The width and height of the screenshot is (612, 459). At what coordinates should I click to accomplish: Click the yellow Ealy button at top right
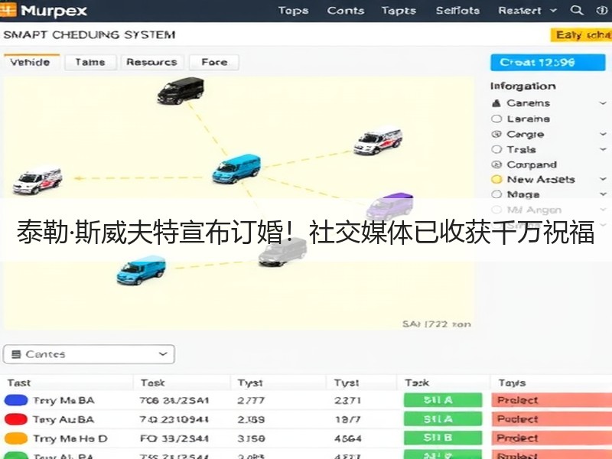tap(581, 34)
